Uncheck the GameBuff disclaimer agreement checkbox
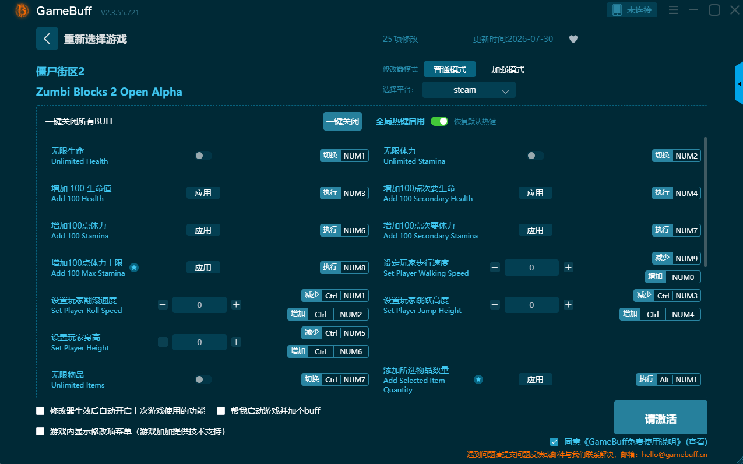The height and width of the screenshot is (464, 743). pos(554,442)
